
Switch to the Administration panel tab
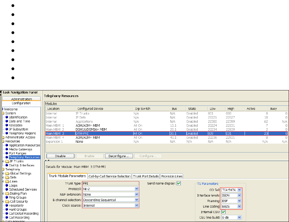22,99
